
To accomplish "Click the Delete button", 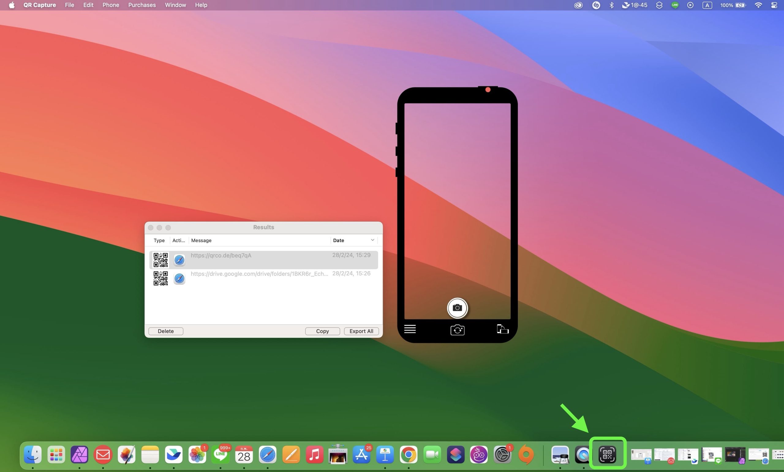I will click(166, 331).
